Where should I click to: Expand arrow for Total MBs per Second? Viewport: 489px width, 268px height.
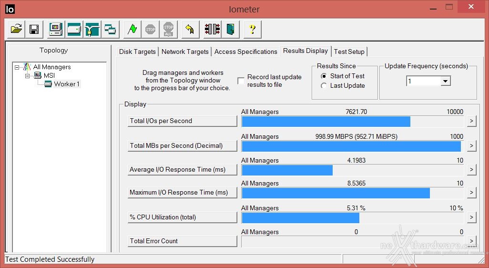(x=471, y=146)
